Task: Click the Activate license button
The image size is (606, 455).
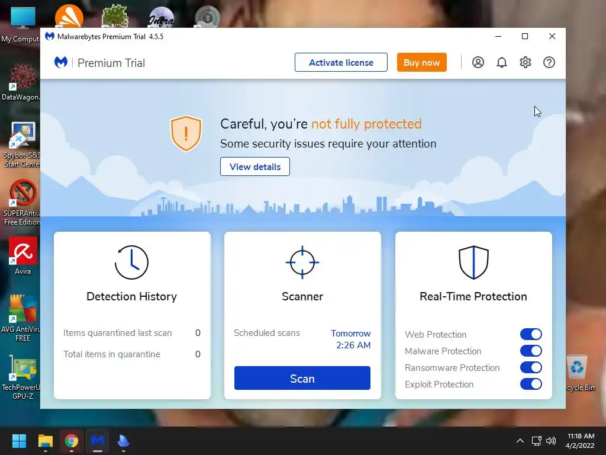Action: coord(341,62)
